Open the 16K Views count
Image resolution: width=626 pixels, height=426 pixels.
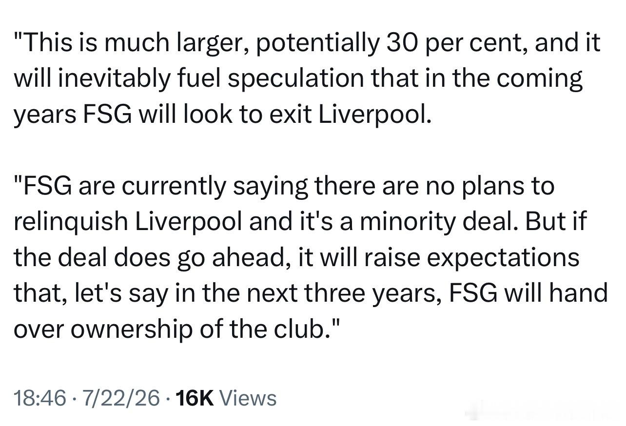pos(225,398)
